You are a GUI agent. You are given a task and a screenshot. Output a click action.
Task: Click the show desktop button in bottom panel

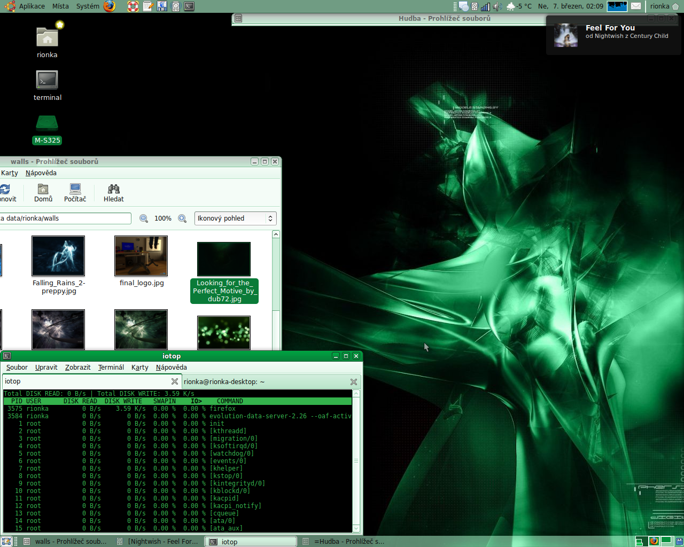(6, 541)
